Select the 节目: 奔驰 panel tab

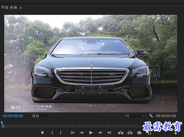pyautogui.click(x=9, y=8)
